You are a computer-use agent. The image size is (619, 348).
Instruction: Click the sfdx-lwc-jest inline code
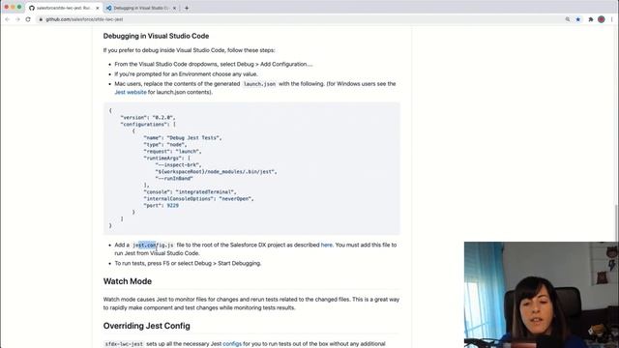tap(124, 344)
